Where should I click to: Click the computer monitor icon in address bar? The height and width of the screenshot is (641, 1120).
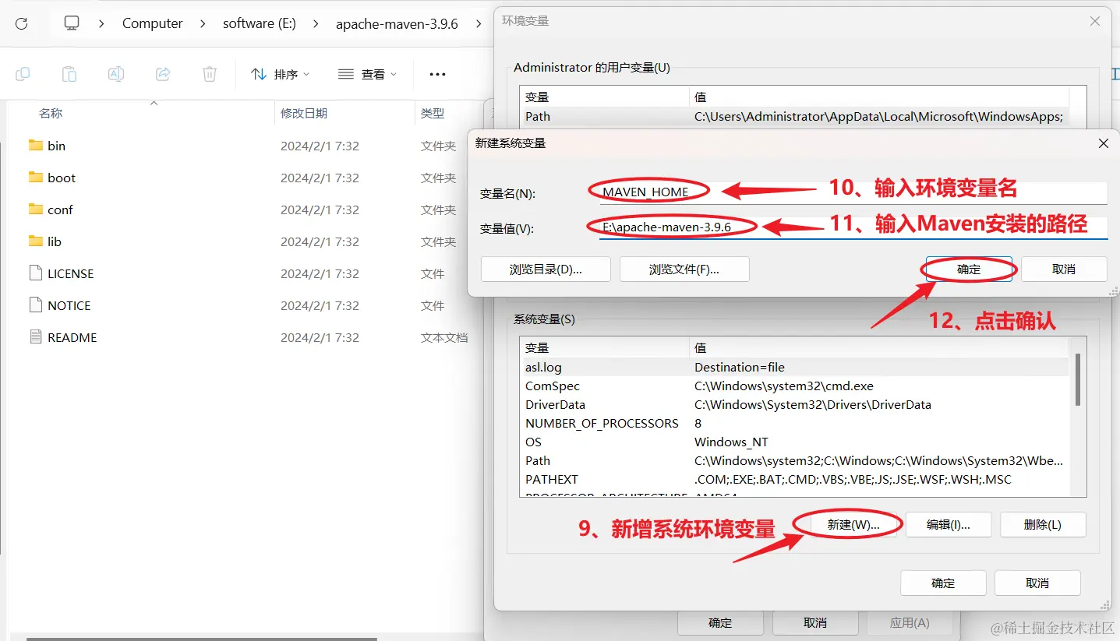[72, 23]
